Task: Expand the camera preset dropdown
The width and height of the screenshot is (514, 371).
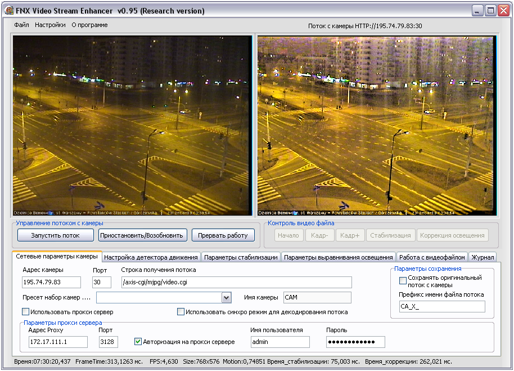Action: point(226,297)
